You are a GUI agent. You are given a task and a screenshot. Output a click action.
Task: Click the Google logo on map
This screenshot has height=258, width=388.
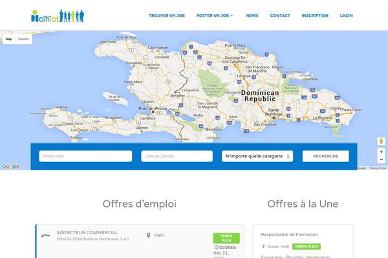[10, 166]
